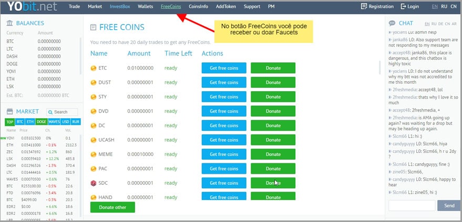Click the YOVI balance row

tap(42, 72)
